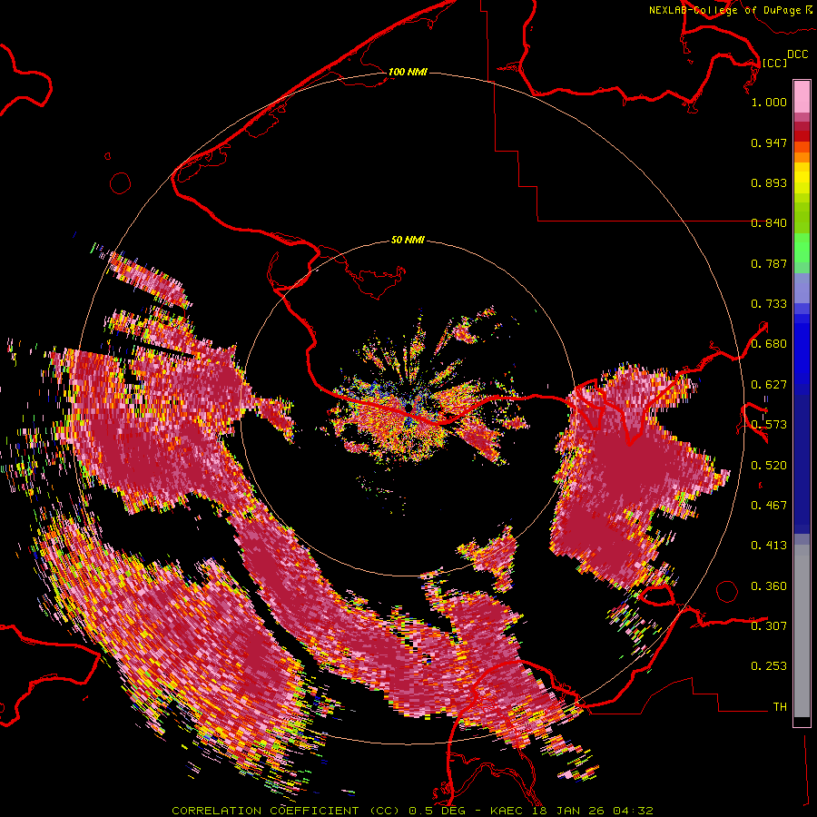This screenshot has height=817, width=817.
Task: Select the 0.787 scale value
Action: [769, 263]
